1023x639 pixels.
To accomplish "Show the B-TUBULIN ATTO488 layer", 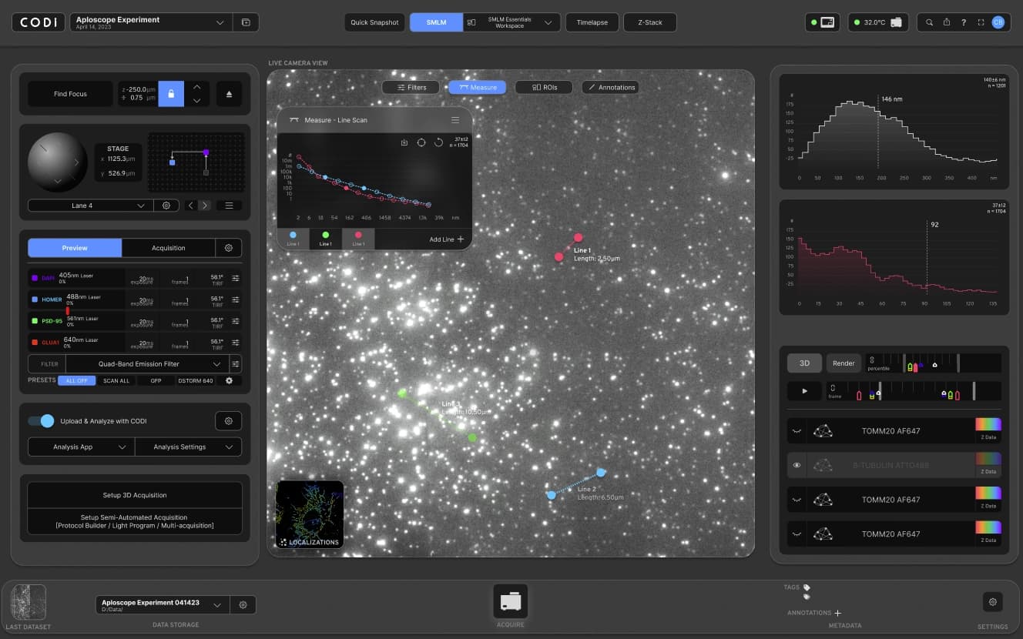I will pos(797,465).
